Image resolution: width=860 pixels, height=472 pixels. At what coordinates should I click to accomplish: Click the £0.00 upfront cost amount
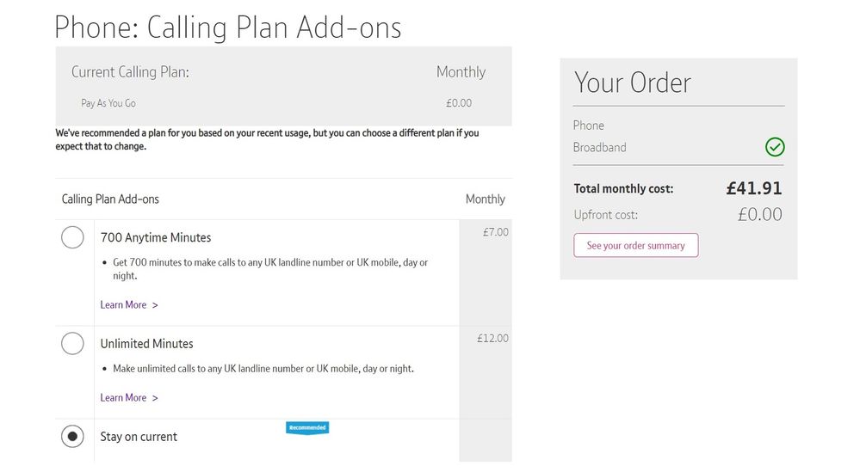[x=760, y=215]
